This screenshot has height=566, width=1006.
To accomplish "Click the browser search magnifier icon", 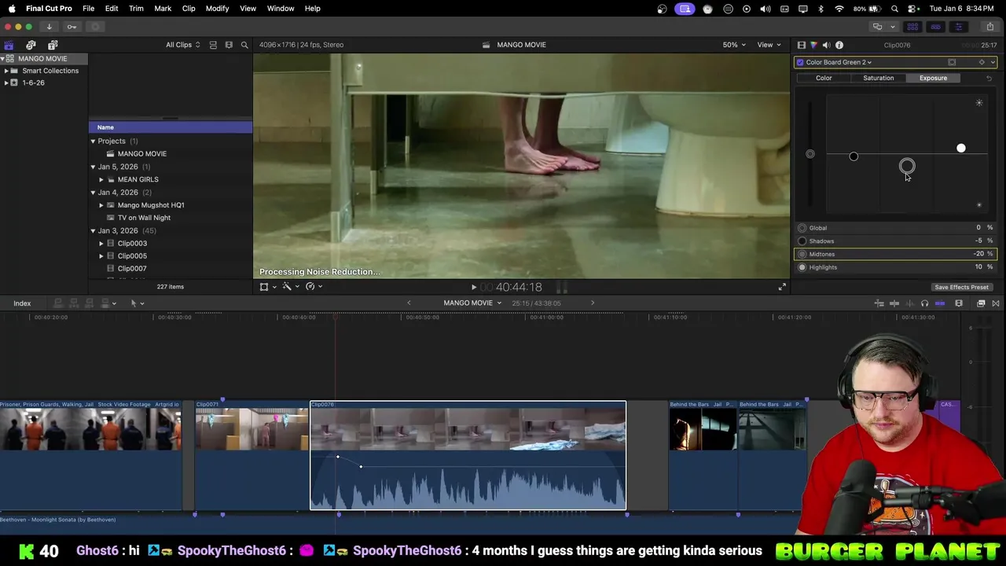I will [244, 45].
